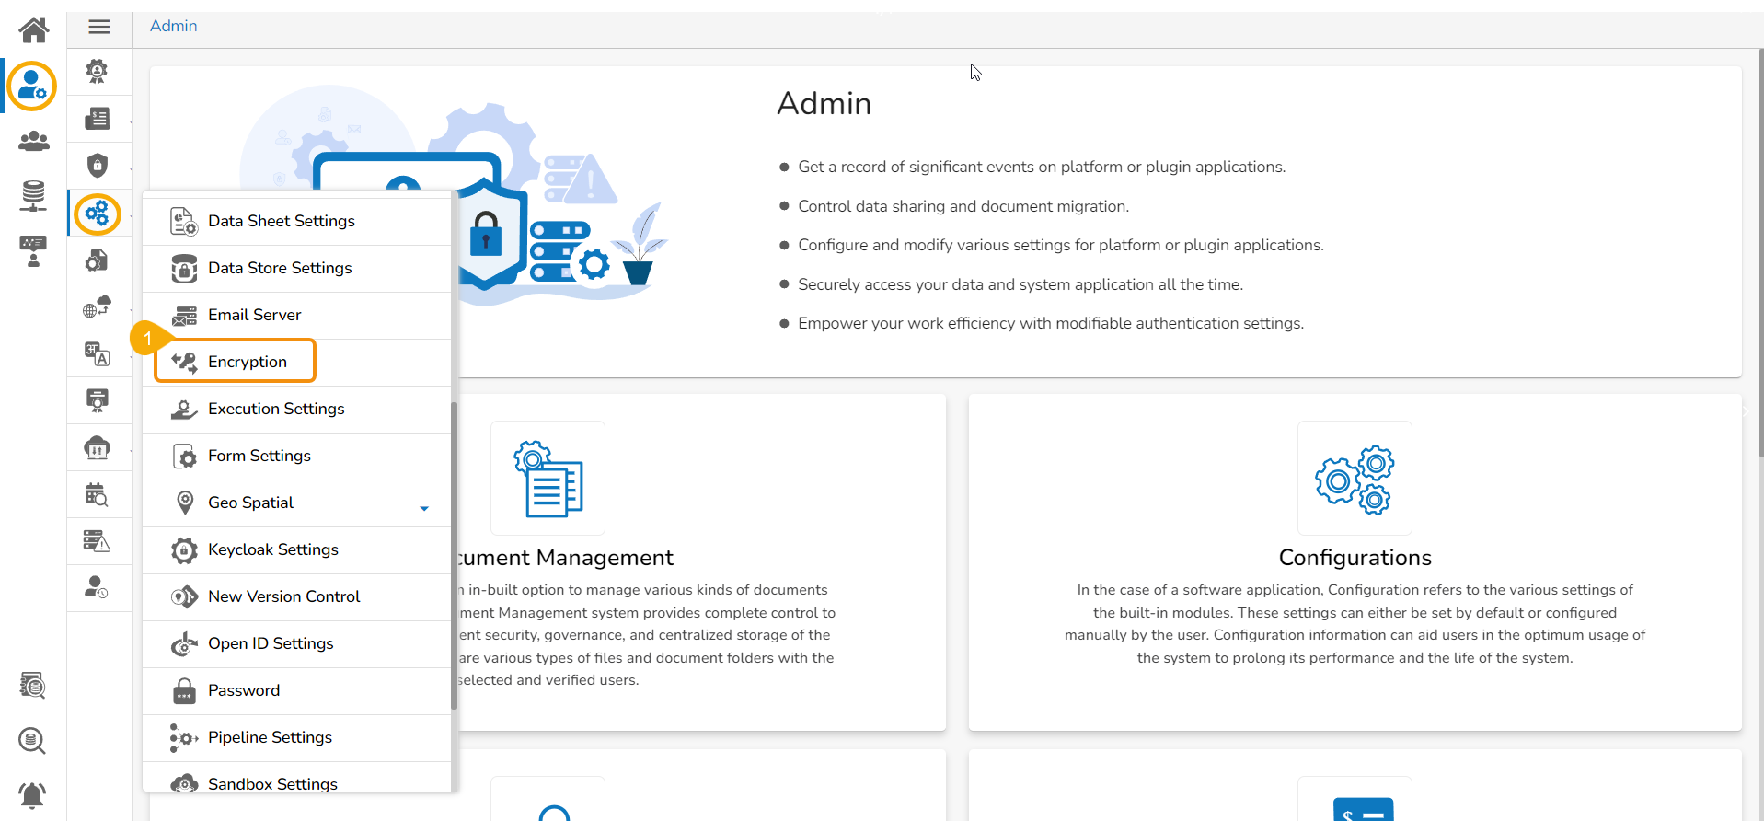Viewport: 1764px width, 821px height.
Task: Open Data Store Settings menu item
Action: click(296, 268)
